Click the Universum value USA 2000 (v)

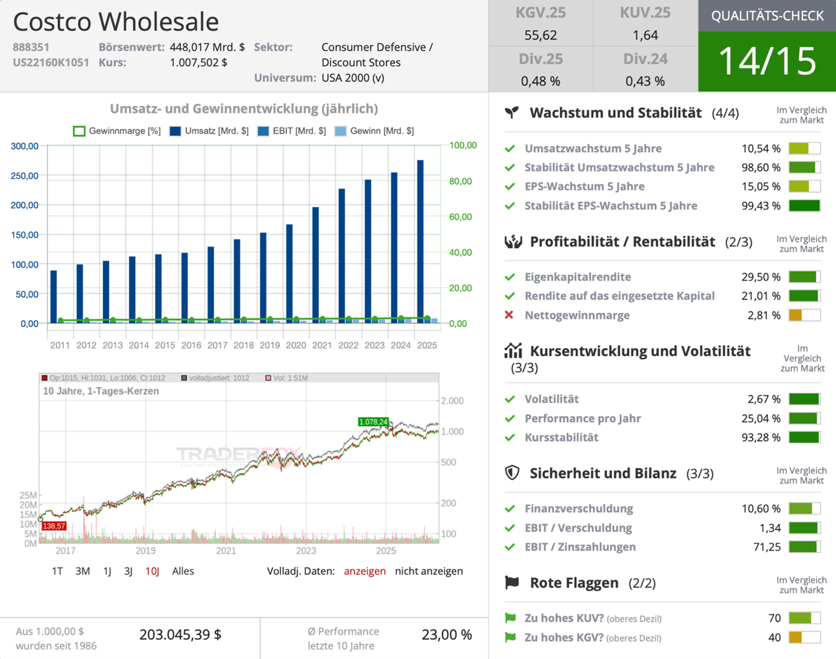353,78
